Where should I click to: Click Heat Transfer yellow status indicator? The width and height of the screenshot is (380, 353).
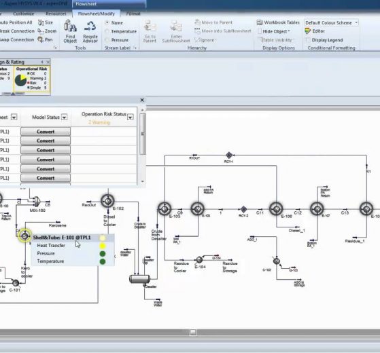[x=103, y=246]
